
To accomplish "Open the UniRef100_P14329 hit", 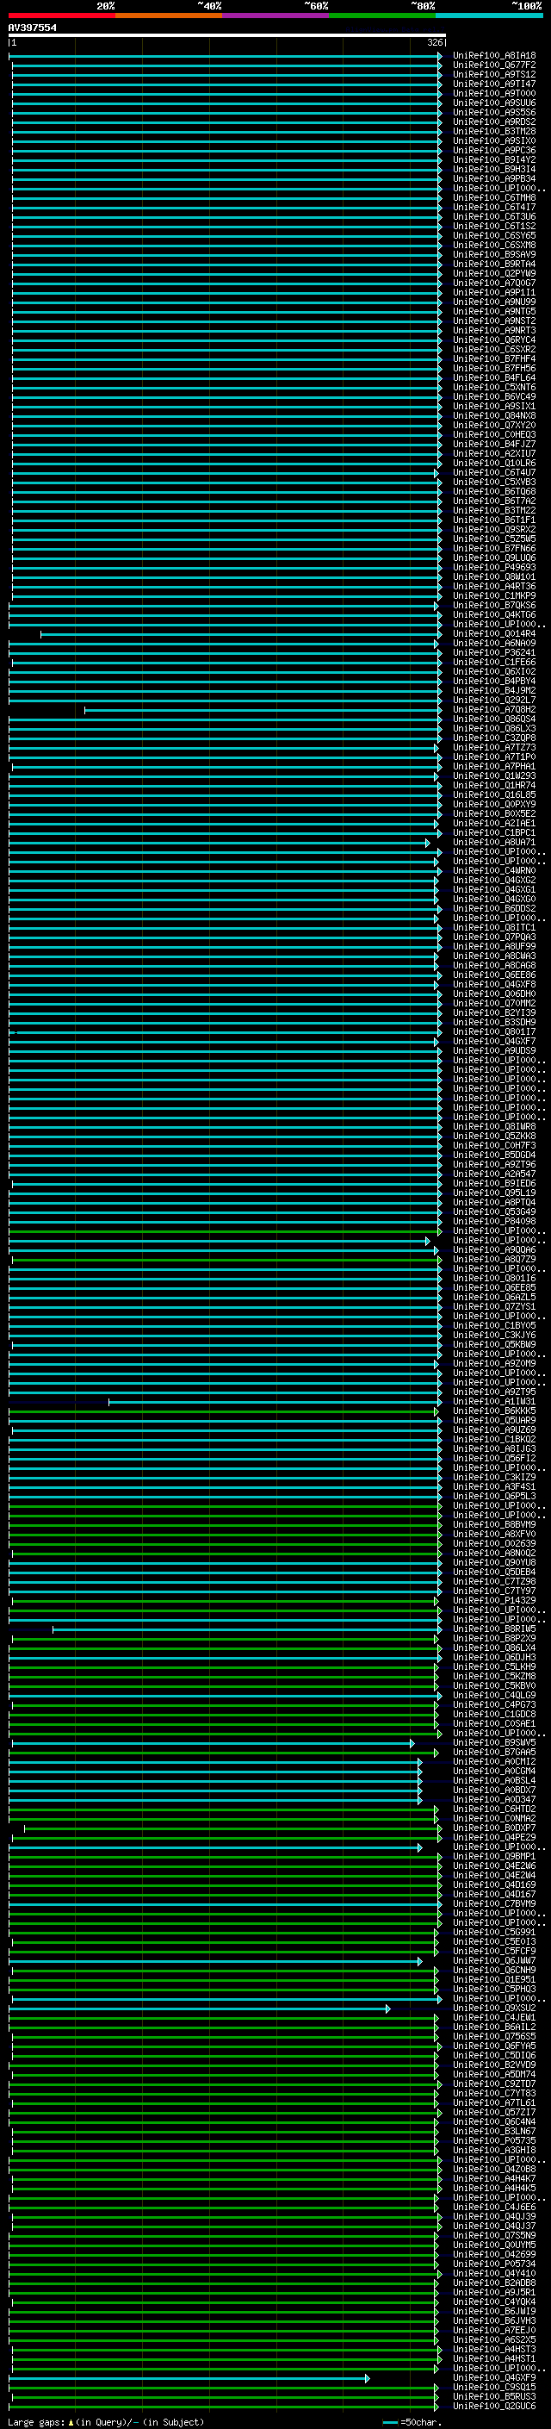I will coord(494,1600).
